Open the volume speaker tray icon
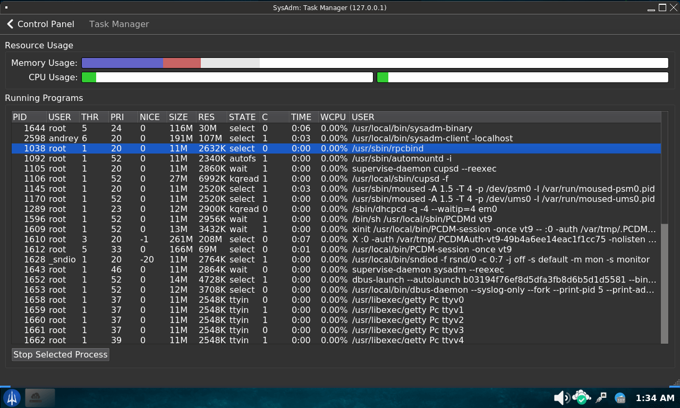Viewport: 680px width, 408px height. coord(561,397)
